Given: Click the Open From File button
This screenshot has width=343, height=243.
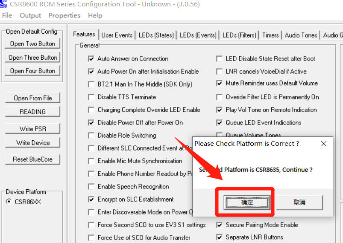Looking at the screenshot, I should [32, 98].
